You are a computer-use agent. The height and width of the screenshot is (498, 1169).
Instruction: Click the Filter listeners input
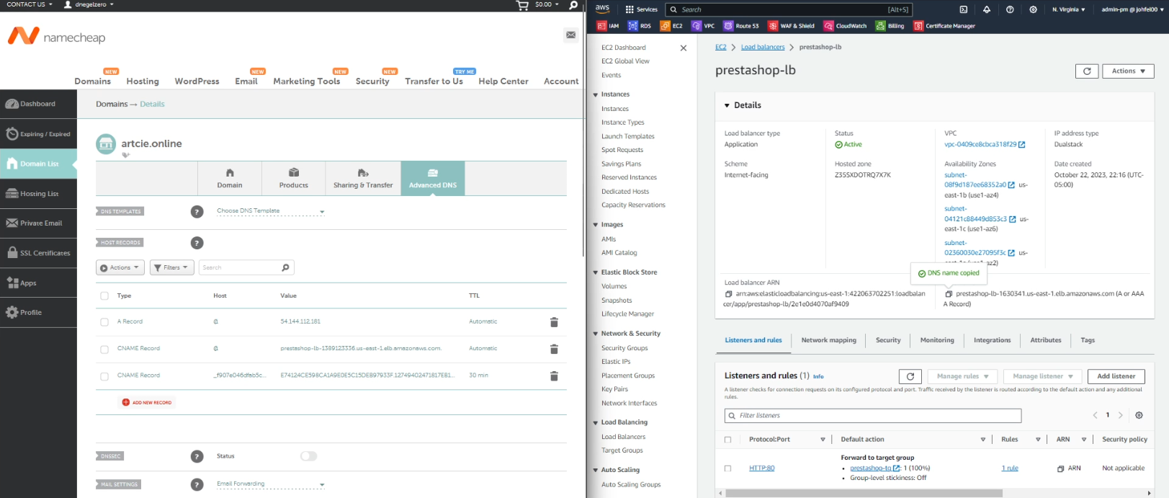[x=873, y=416]
